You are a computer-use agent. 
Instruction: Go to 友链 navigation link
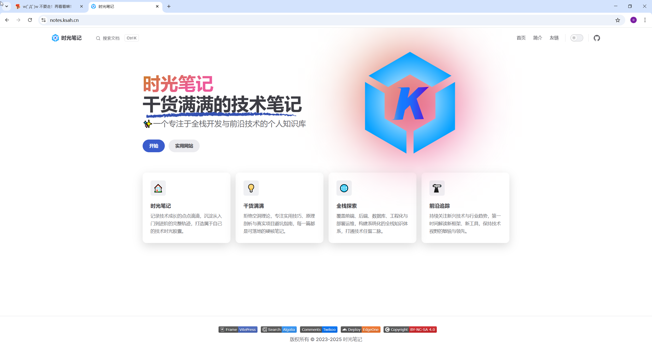coord(554,38)
